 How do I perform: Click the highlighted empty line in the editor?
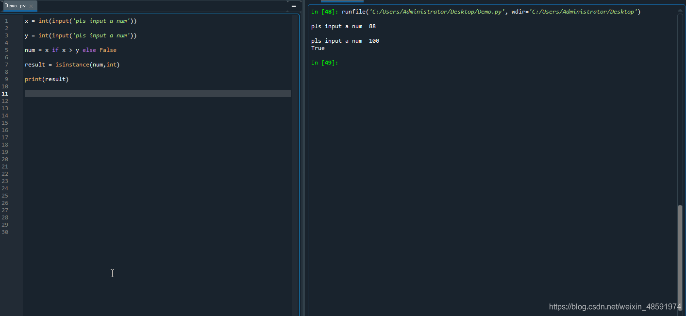[146, 93]
